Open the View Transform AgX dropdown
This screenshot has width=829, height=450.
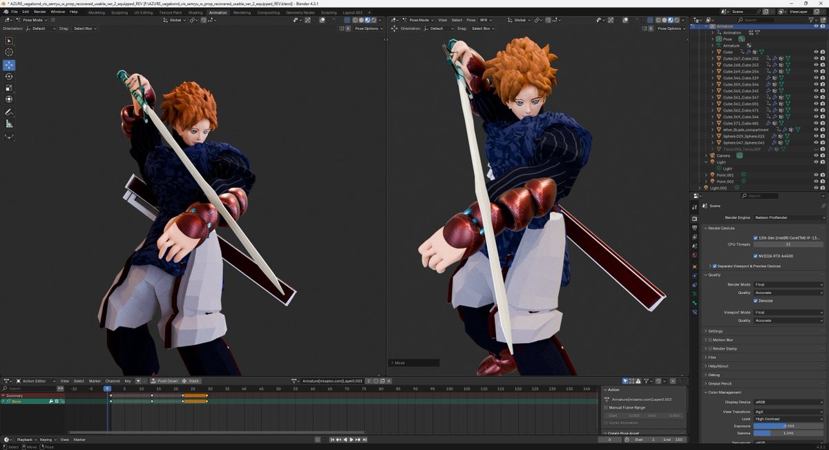[x=789, y=411]
